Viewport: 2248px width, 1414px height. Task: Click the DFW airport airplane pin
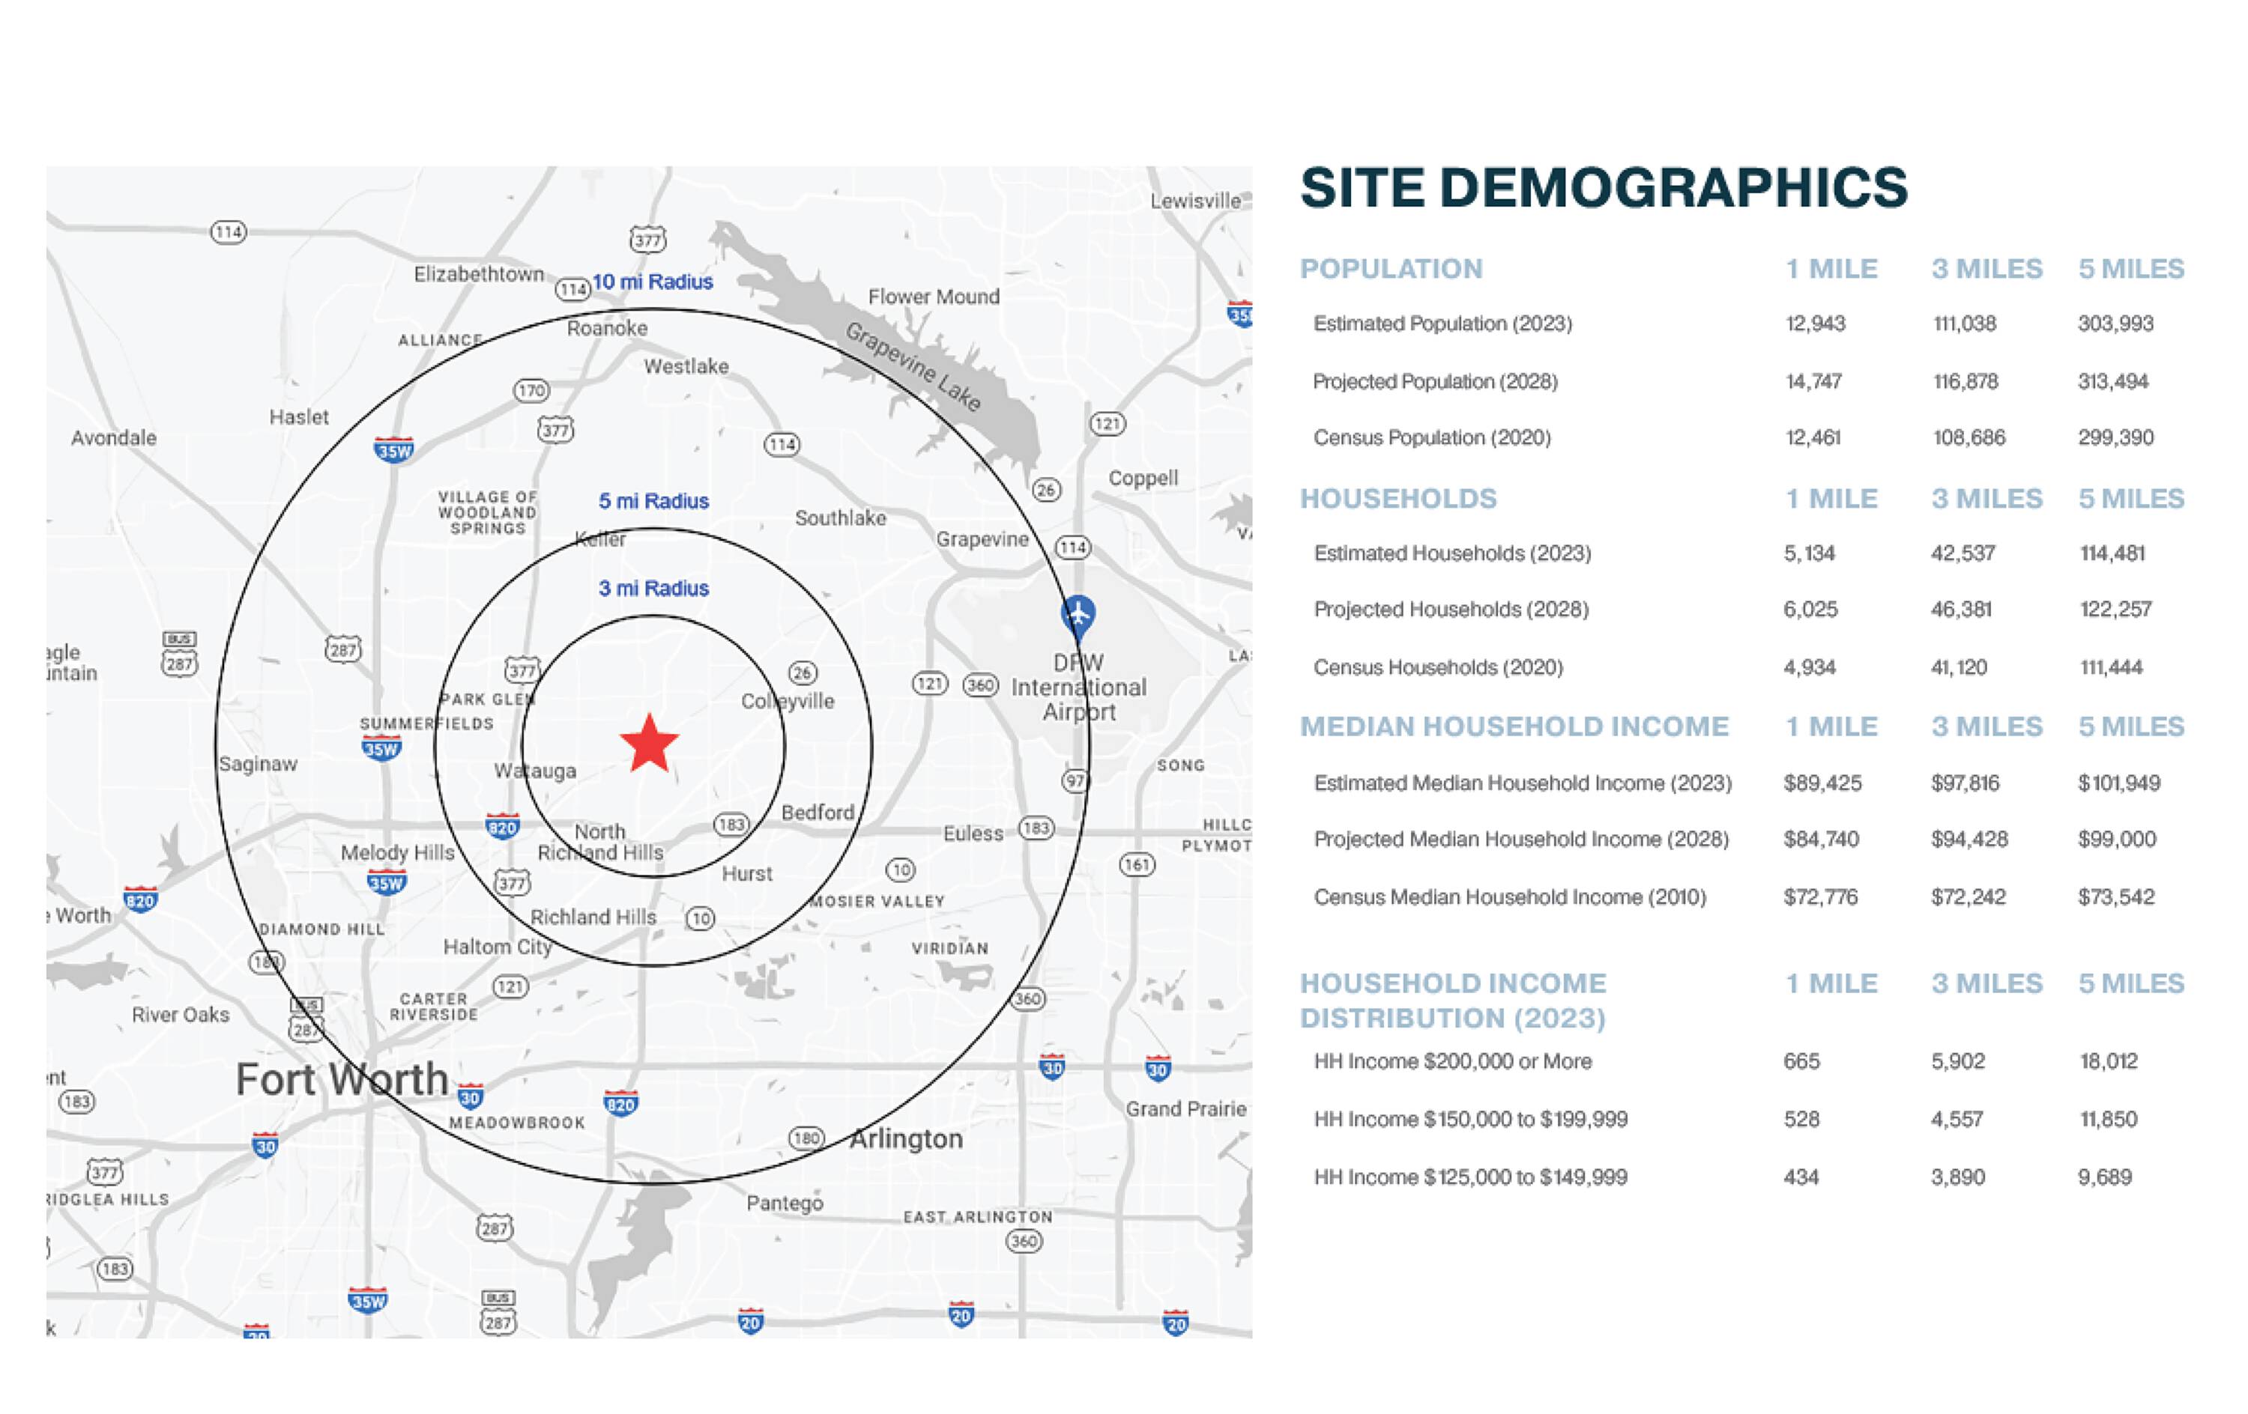1078,615
